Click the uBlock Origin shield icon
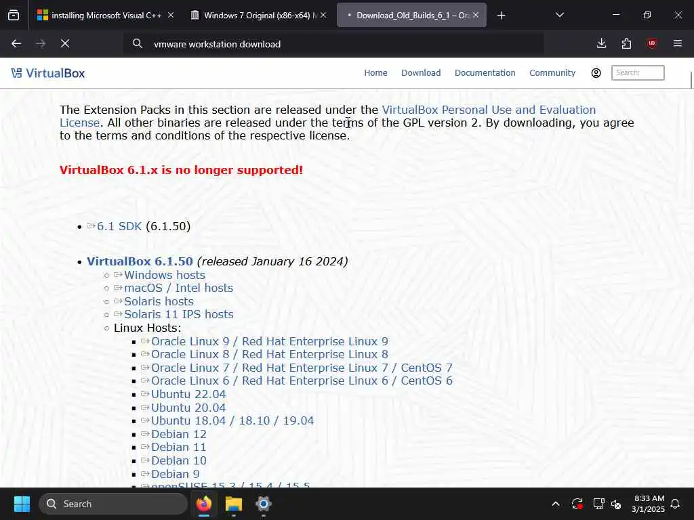 coord(652,43)
